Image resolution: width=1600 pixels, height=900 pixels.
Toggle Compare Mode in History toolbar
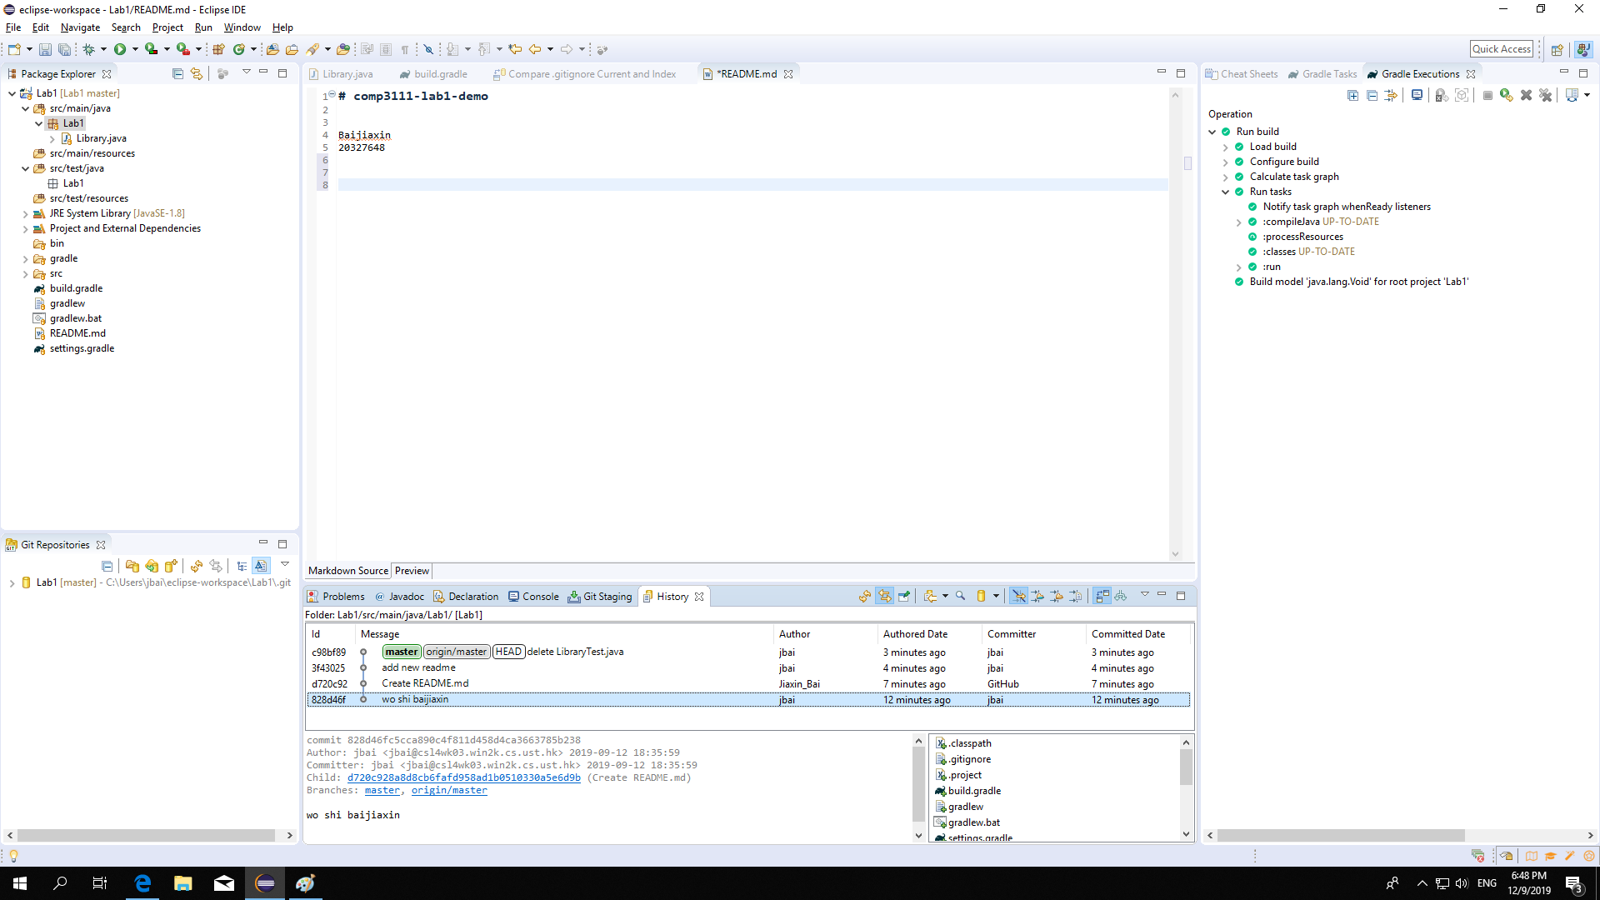tap(1102, 597)
